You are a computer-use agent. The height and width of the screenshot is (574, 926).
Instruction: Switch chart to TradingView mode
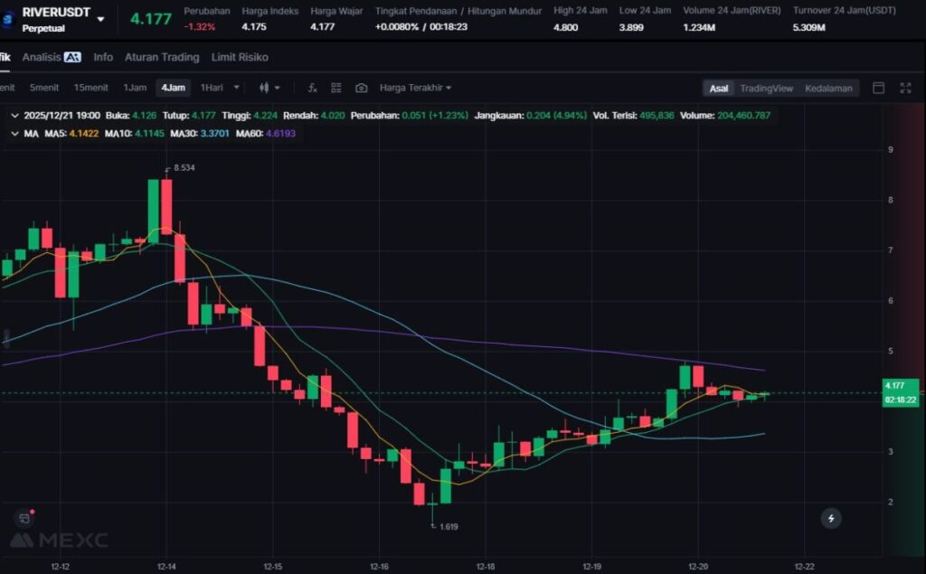click(766, 89)
